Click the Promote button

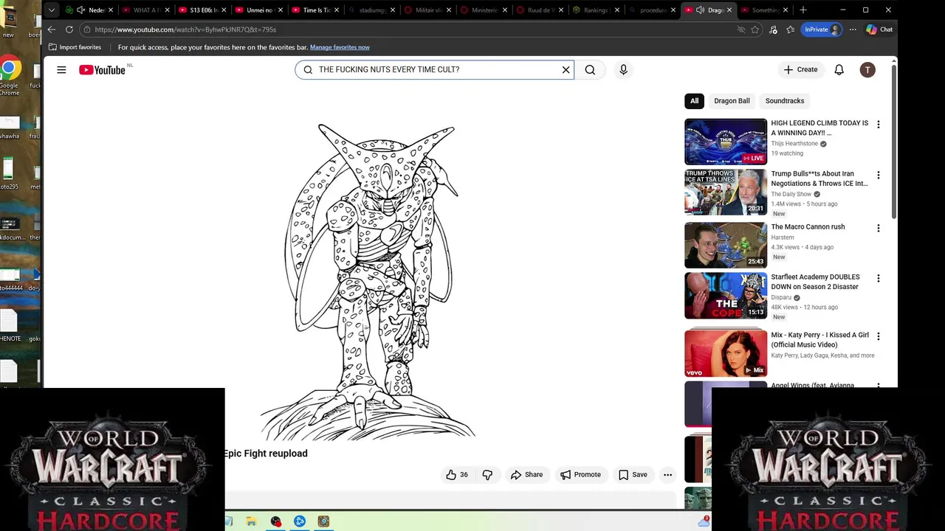580,475
